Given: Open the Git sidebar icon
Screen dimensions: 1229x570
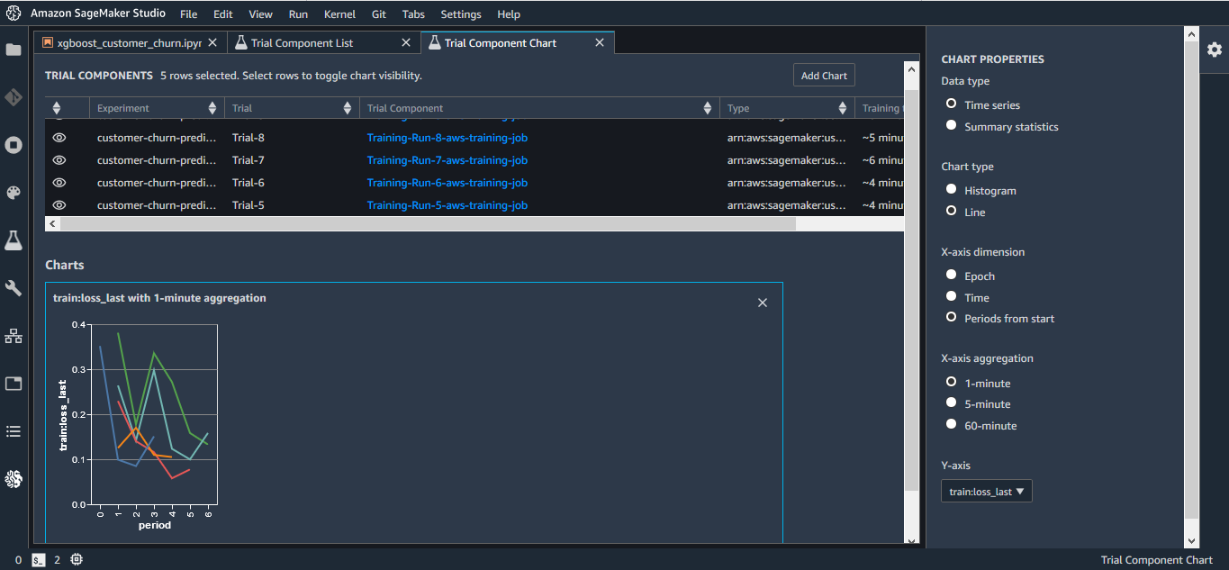Looking at the screenshot, I should (14, 97).
